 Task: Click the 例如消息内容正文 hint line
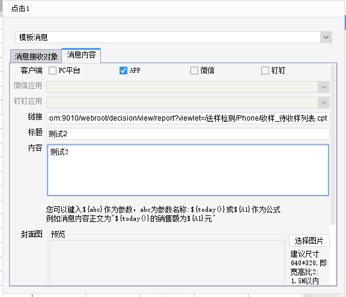131,218
